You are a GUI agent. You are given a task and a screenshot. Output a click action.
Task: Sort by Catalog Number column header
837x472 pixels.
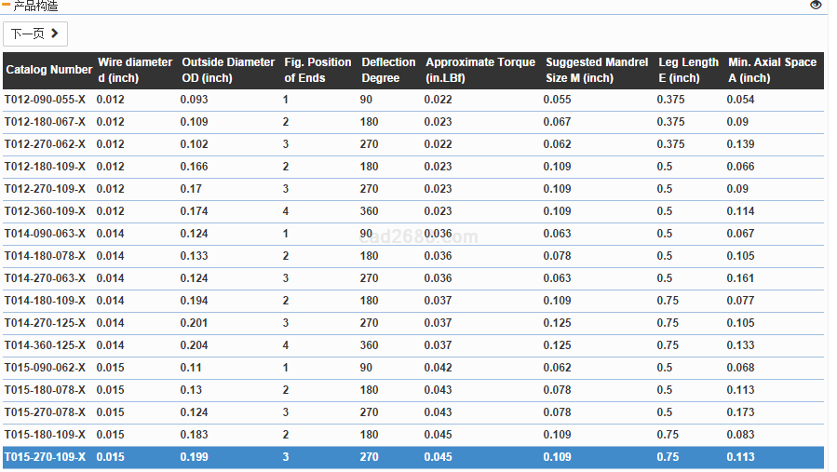tap(48, 70)
